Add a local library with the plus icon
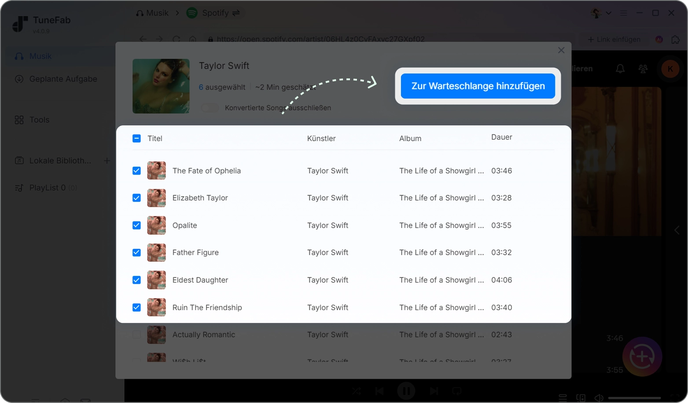Image resolution: width=688 pixels, height=403 pixels. (107, 161)
